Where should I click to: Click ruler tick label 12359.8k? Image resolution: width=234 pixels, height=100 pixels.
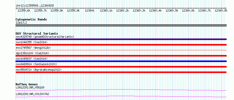click(x=57, y=10)
